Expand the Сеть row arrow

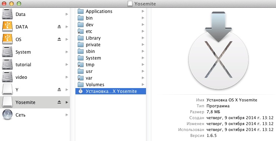coord(67,115)
